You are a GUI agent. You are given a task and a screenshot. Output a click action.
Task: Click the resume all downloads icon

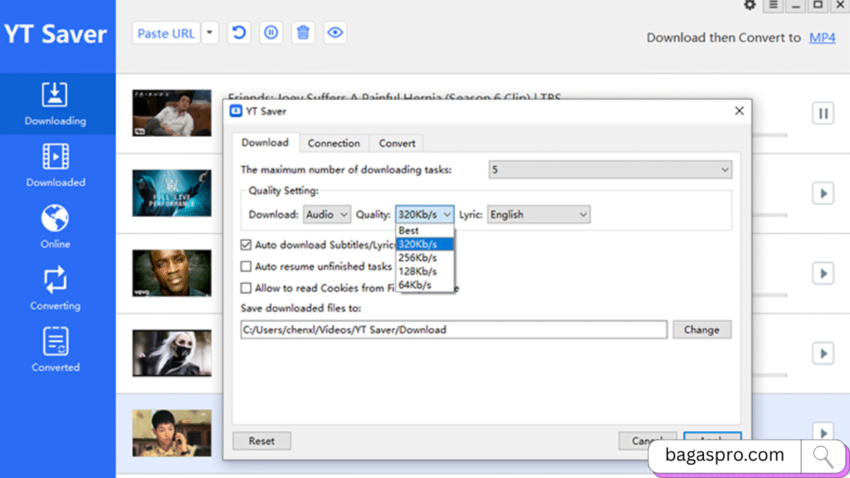pos(239,33)
